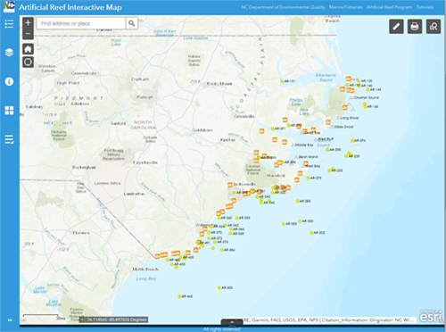Open NC Department of Environmental Quality link
This screenshot has width=446, height=332.
pos(283,7)
